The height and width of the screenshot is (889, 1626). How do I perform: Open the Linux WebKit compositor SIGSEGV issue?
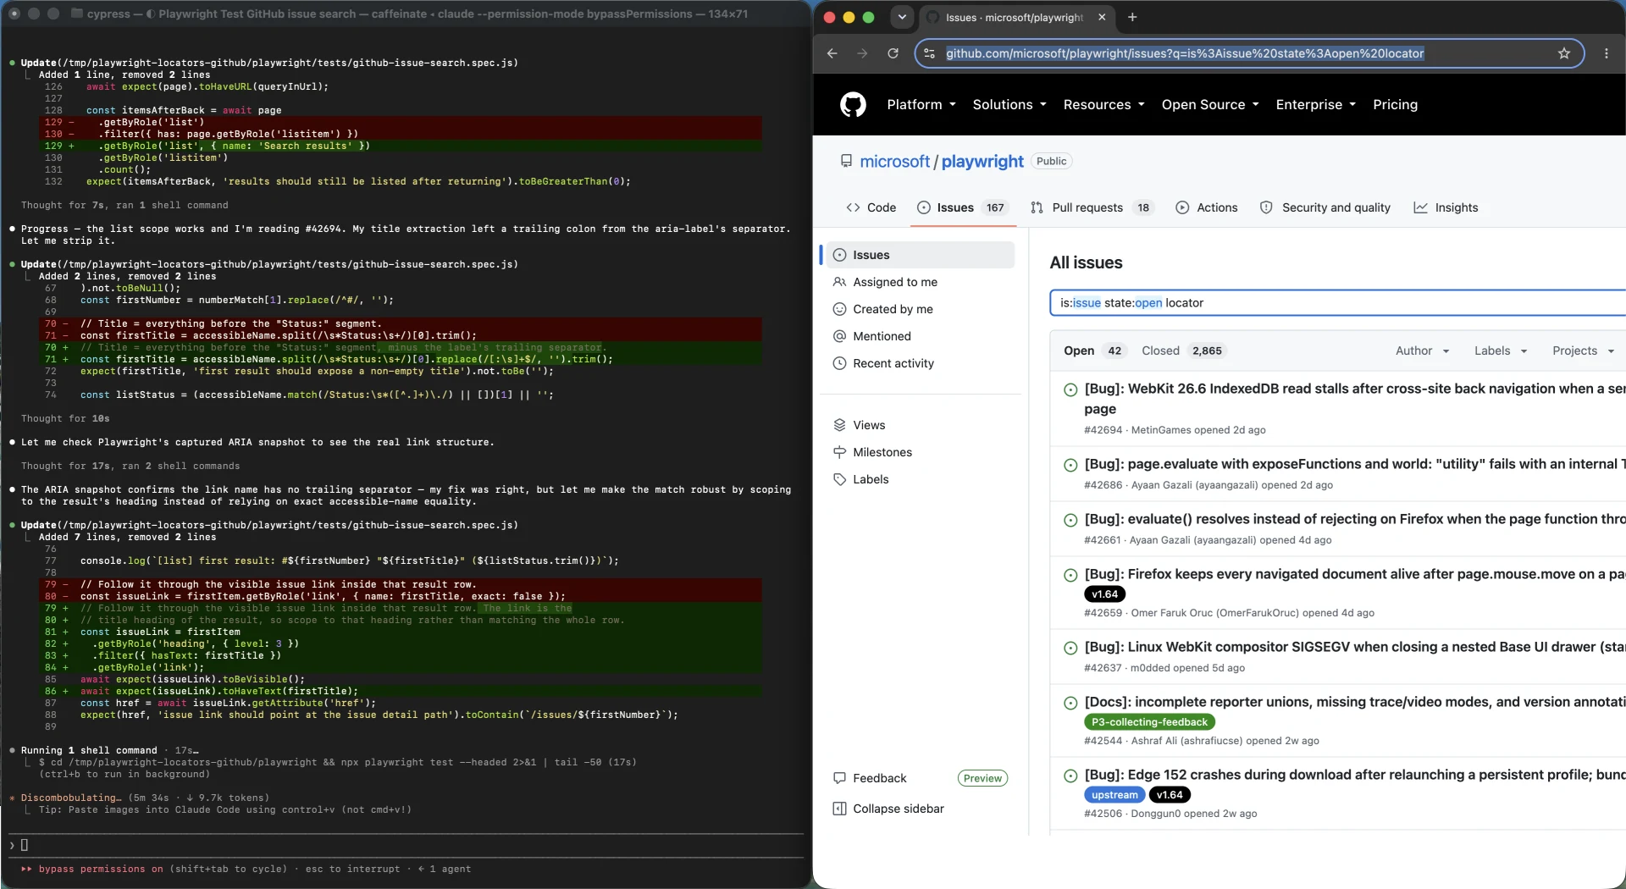[1354, 647]
